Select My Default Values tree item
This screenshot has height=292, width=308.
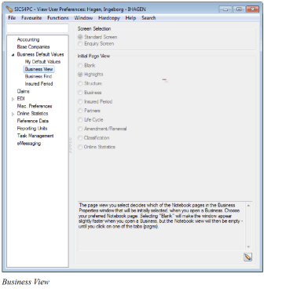point(42,62)
